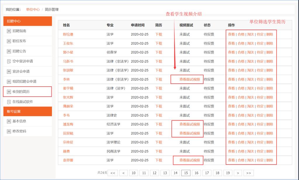Click the 基本信息 sidebar icon
The image size is (299, 180).
tap(9, 121)
